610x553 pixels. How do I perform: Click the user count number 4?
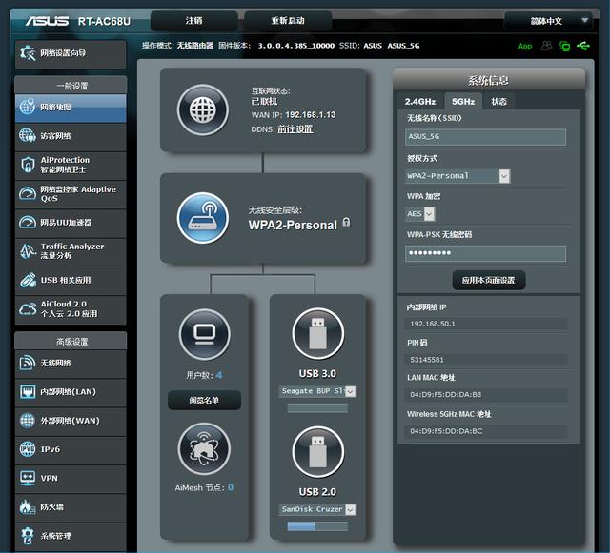[x=219, y=375]
